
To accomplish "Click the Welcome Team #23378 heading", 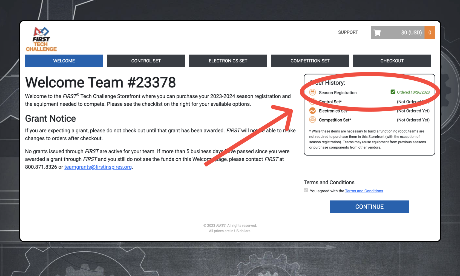I will point(100,82).
